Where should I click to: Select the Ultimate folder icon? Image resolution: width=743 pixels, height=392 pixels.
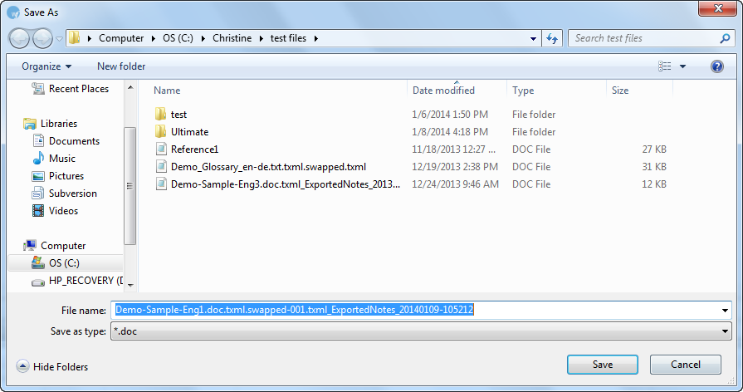[161, 132]
